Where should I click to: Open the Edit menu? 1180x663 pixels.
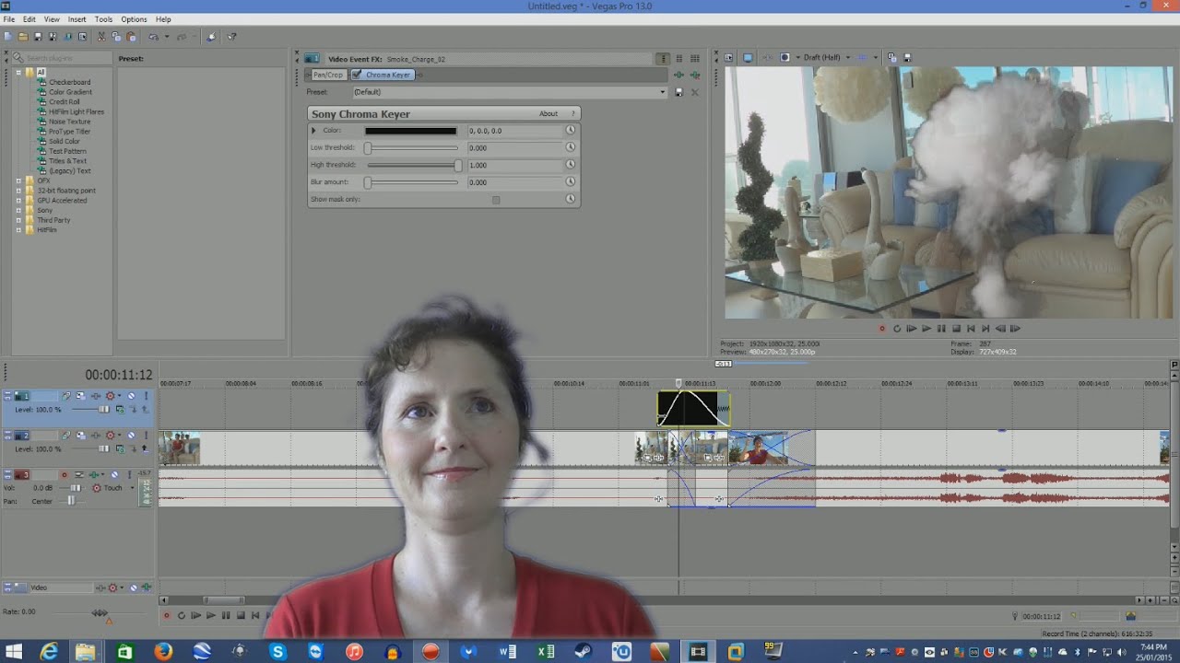click(29, 19)
